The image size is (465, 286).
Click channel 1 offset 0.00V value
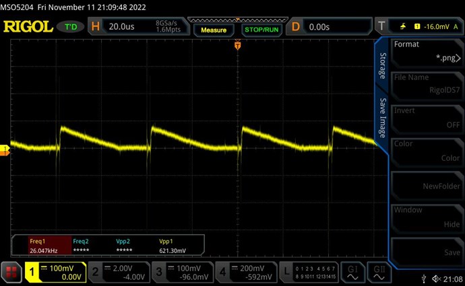pyautogui.click(x=71, y=277)
